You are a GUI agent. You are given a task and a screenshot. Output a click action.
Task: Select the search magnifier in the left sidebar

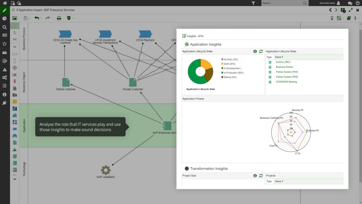pyautogui.click(x=4, y=27)
